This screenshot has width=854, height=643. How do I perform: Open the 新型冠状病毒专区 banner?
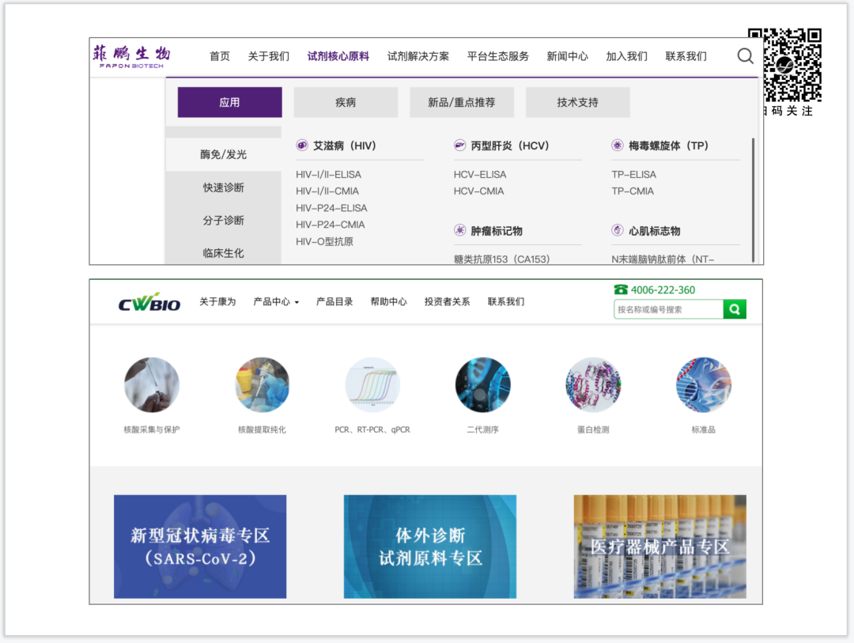[x=200, y=547]
